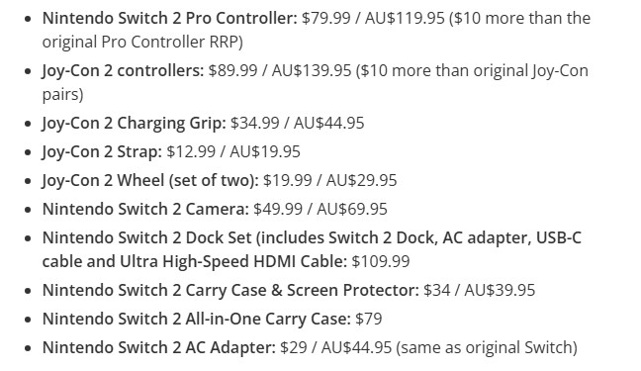This screenshot has height=371, width=641.
Task: Click Joy-Con 2 Wheel (set of two) label
Action: click(x=150, y=180)
